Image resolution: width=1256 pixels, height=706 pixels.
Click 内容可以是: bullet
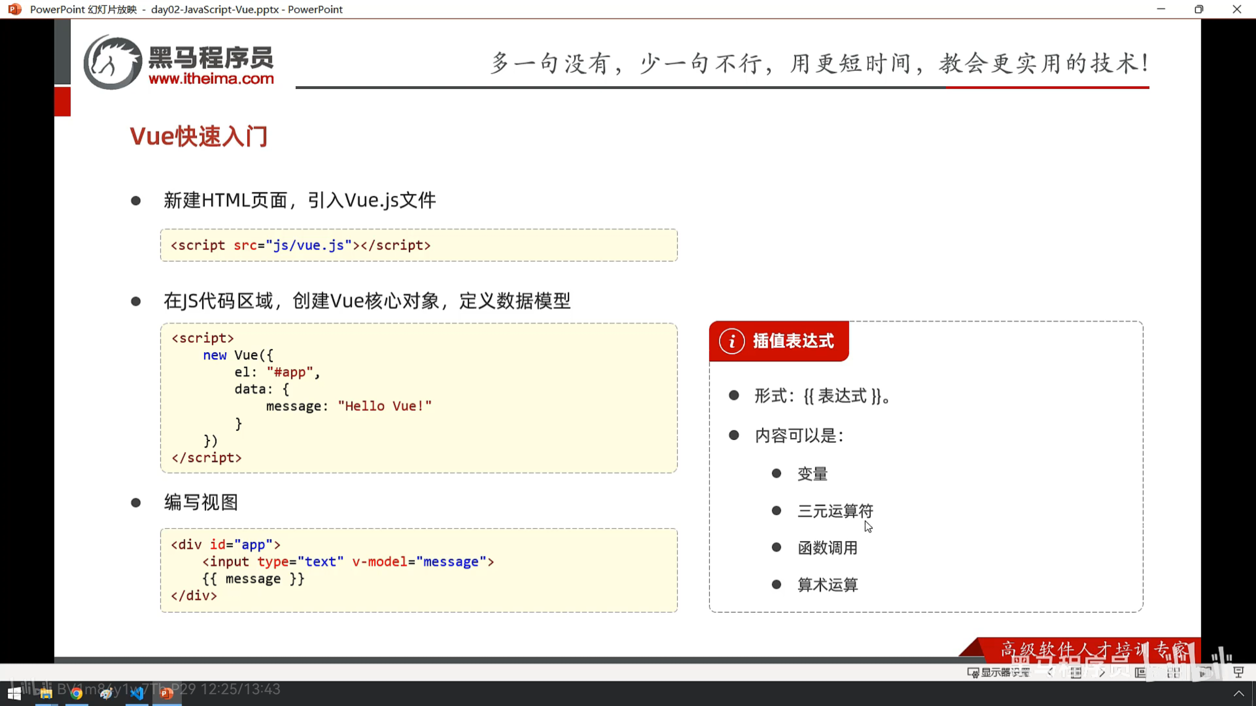(x=799, y=435)
